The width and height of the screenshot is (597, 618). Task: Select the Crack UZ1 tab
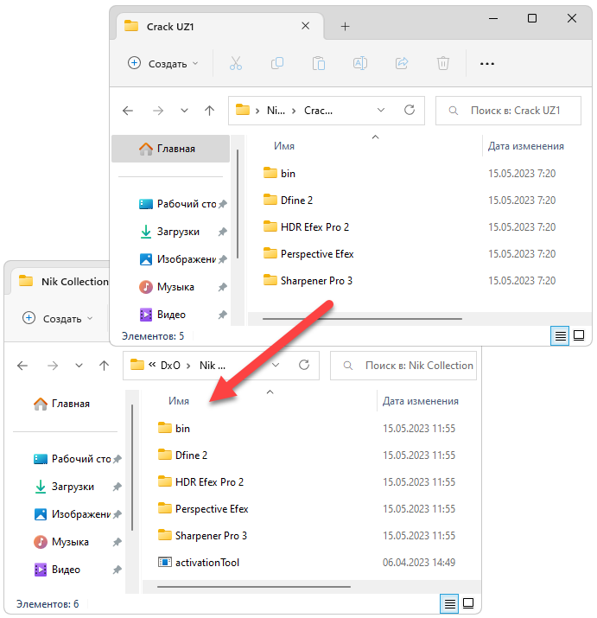[x=220, y=27]
